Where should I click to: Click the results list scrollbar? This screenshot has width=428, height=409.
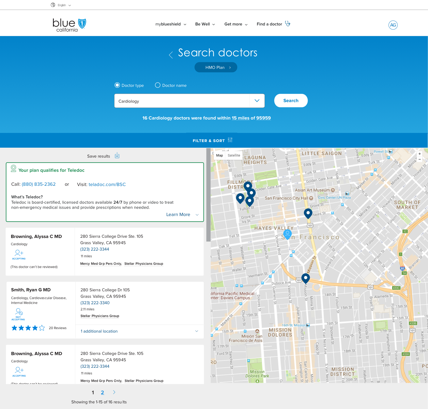[208, 195]
